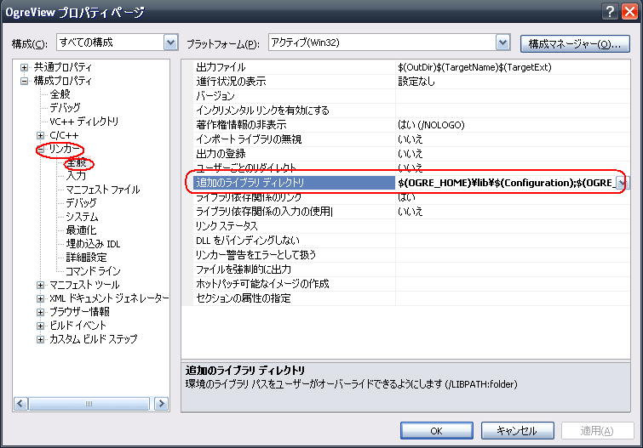Open the プラットフォーム platform dropdown

click(x=502, y=43)
